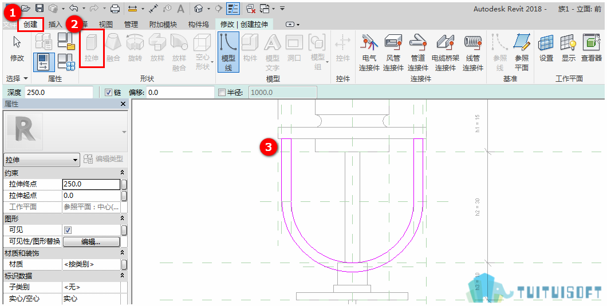Select the 参照平面 reference plane tool
This screenshot has width=607, height=306.
[522, 52]
